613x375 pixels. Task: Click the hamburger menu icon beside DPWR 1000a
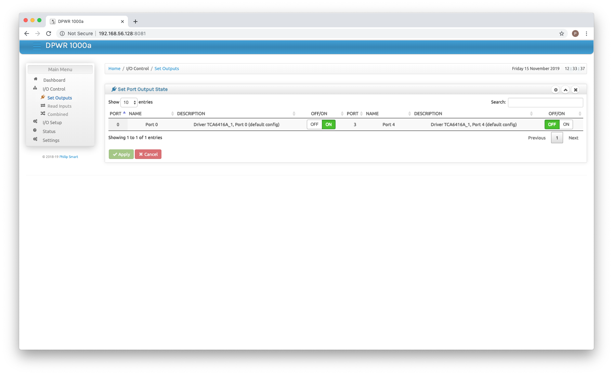[x=37, y=46]
